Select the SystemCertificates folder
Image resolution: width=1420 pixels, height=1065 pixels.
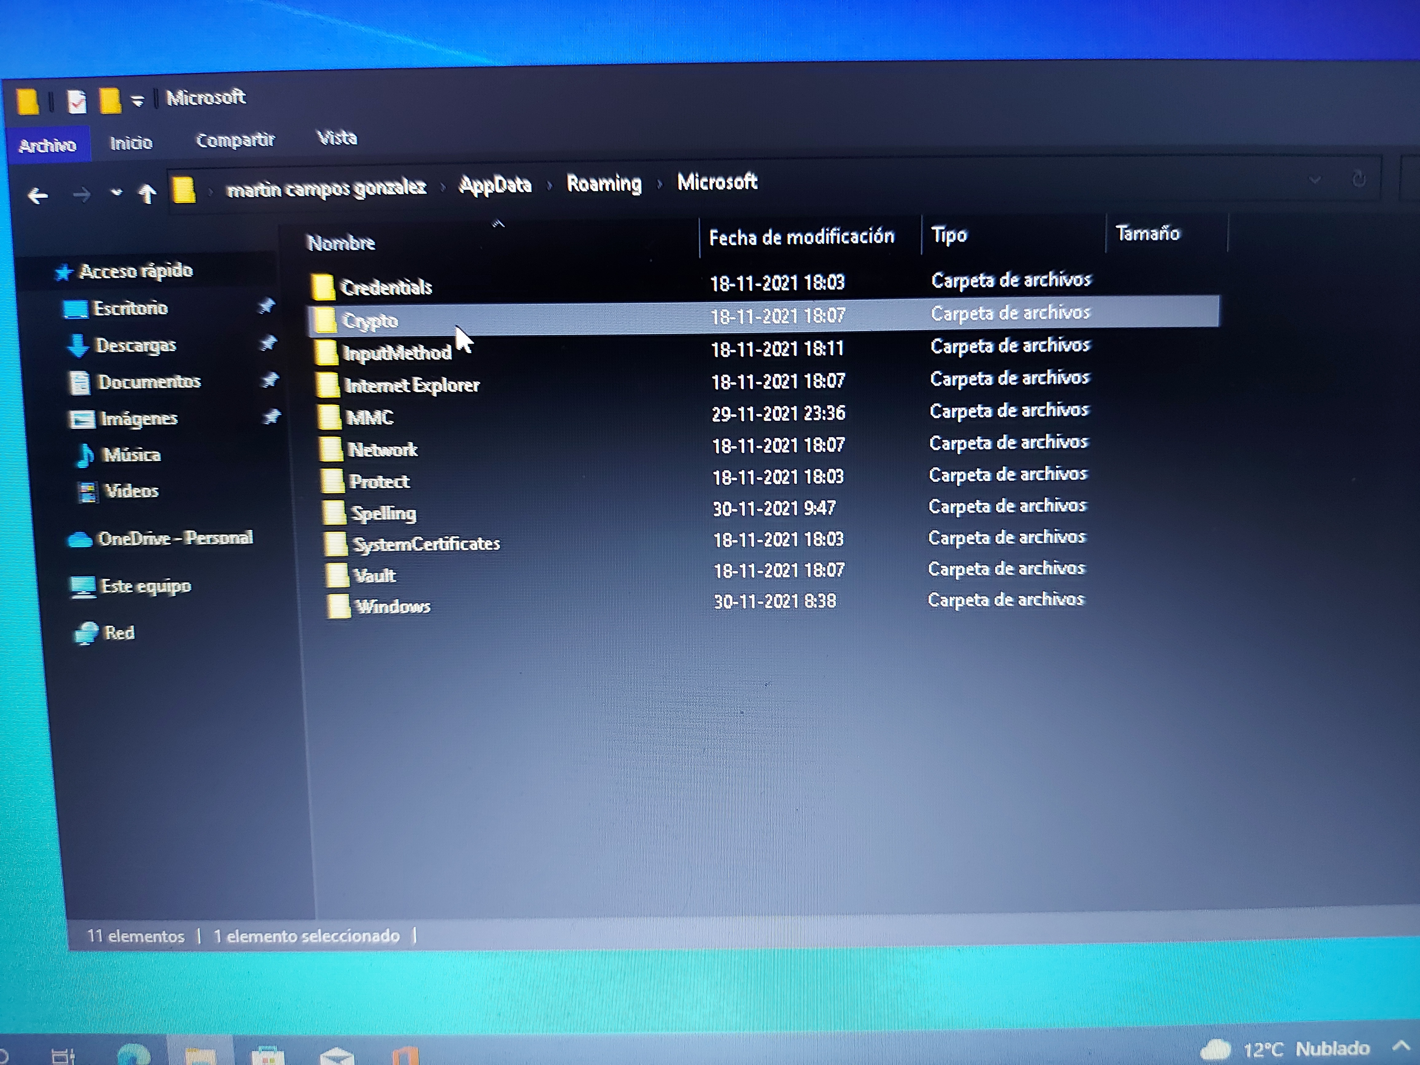(x=426, y=544)
